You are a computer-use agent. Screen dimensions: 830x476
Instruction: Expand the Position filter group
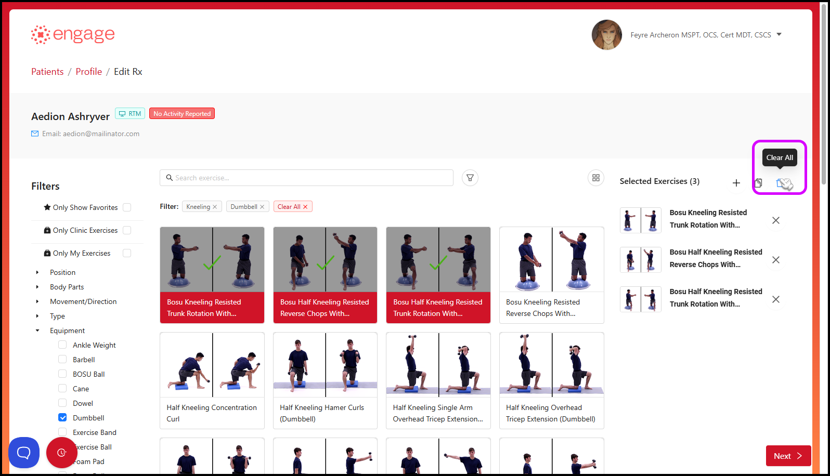point(37,272)
